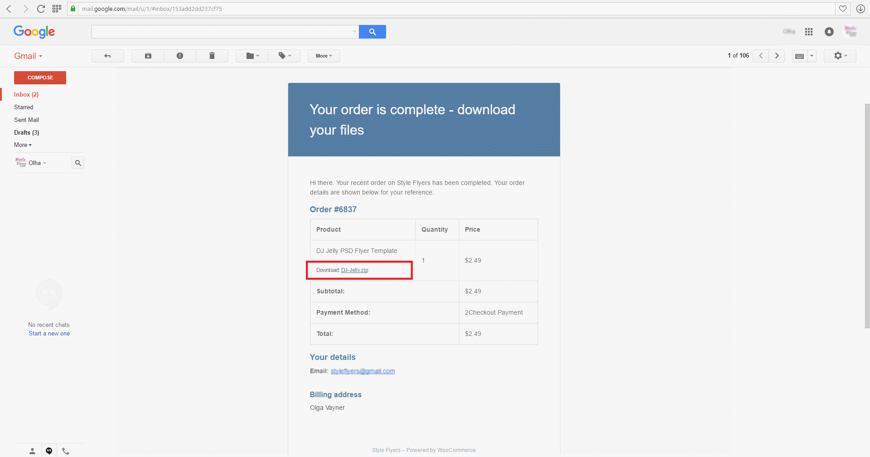Open the Inbox (2) folder
This screenshot has width=870, height=457.
(x=26, y=94)
